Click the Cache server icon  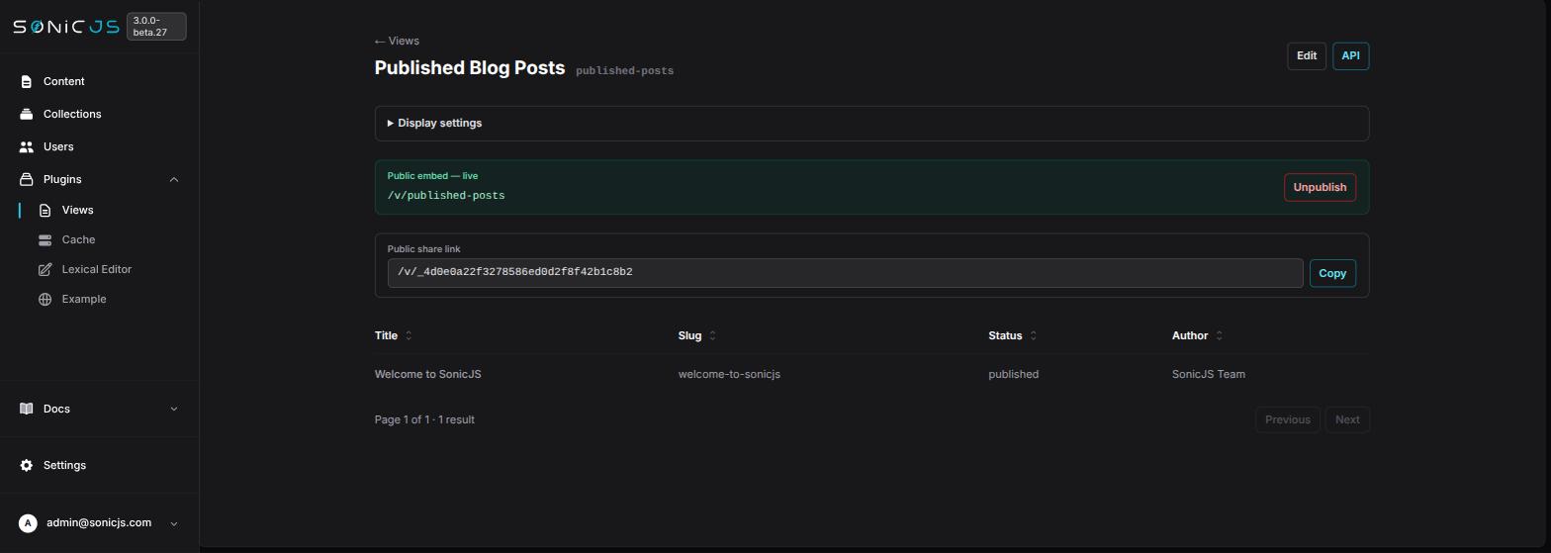45,239
